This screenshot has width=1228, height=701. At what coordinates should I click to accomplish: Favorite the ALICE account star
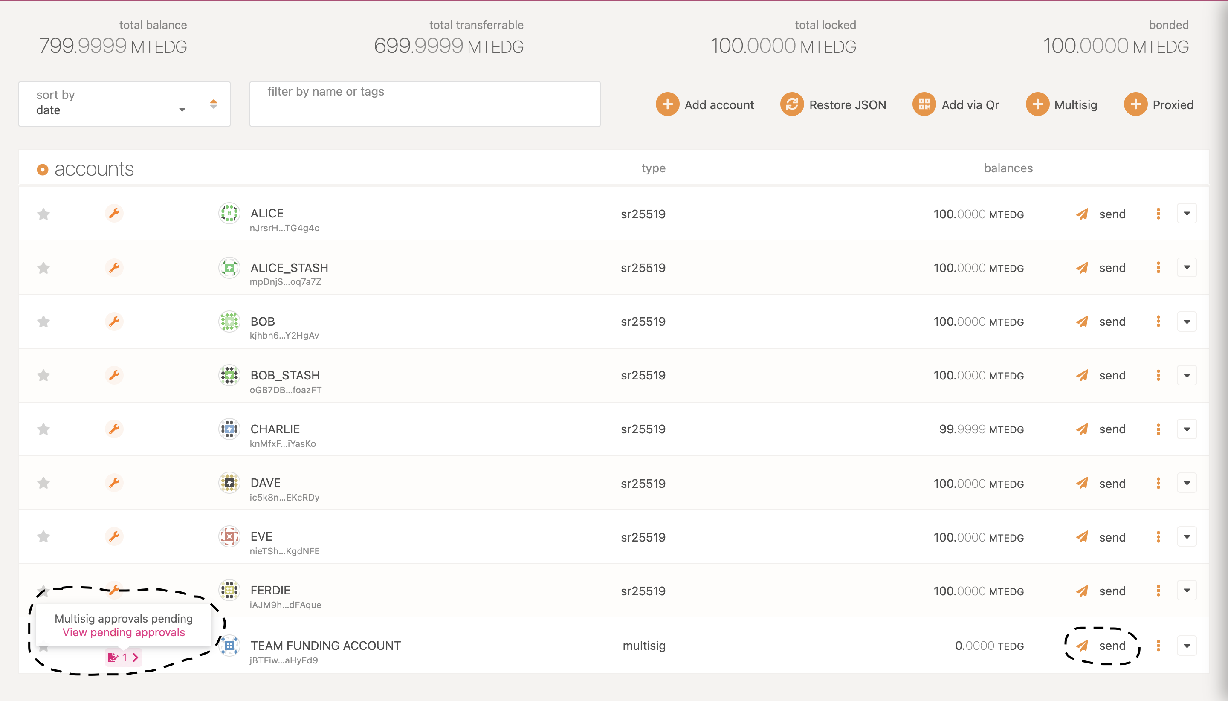43,214
